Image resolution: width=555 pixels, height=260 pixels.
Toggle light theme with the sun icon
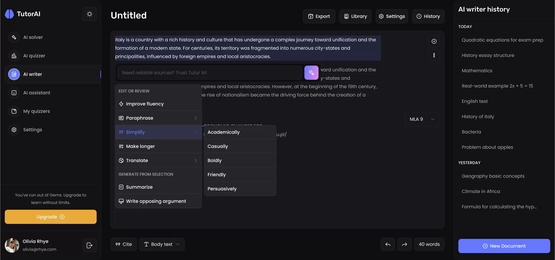click(89, 14)
